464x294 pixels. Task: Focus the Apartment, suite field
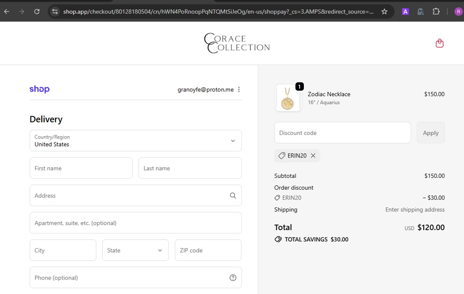click(x=135, y=223)
